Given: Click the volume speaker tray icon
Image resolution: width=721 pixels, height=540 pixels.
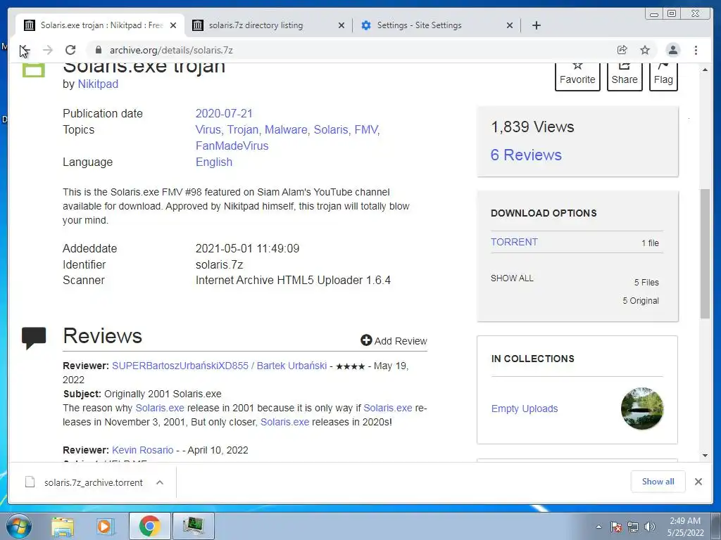Looking at the screenshot, I should [650, 527].
